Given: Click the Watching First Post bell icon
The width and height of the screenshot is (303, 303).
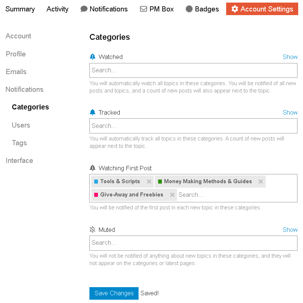Looking at the screenshot, I should coord(92,168).
